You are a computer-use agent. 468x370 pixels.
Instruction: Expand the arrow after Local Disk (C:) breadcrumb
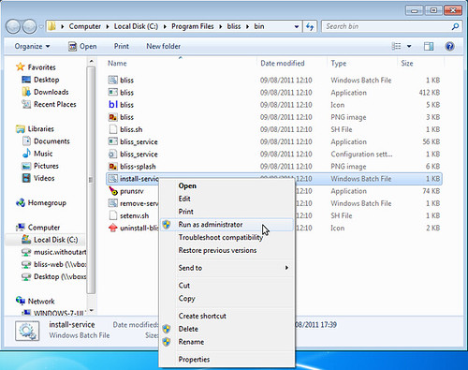(165, 26)
